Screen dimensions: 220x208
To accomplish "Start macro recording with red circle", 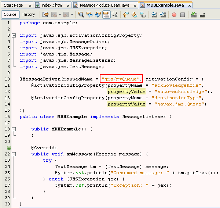I will pyautogui.click(x=174, y=15).
